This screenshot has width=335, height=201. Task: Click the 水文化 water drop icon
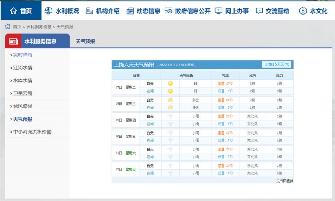tap(303, 11)
